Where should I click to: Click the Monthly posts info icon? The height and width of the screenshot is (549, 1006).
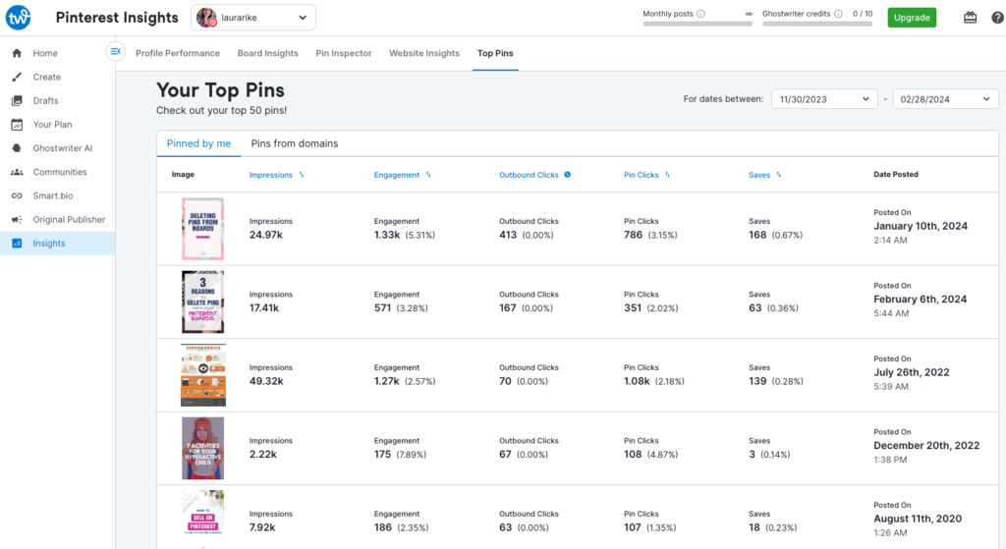700,14
